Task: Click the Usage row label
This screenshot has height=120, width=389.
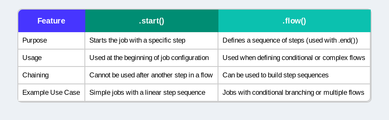Action: point(32,58)
